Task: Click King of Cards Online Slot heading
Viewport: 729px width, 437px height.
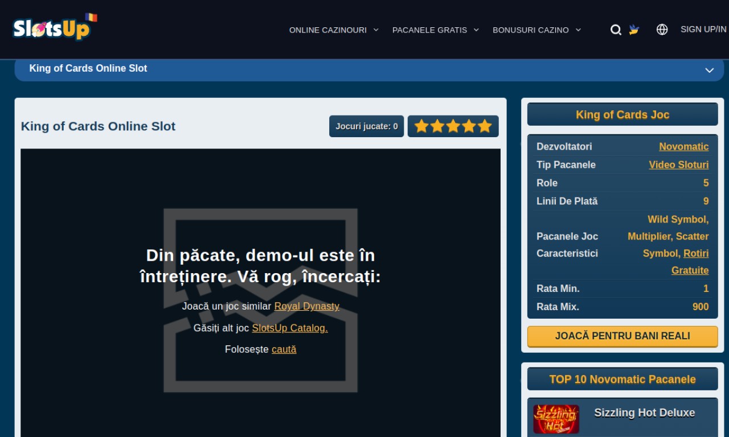Action: [98, 126]
